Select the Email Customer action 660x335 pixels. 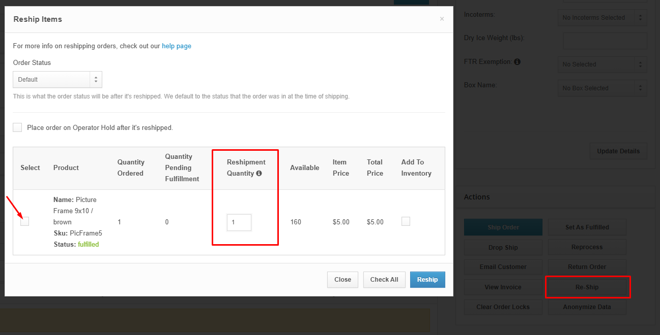pos(503,267)
